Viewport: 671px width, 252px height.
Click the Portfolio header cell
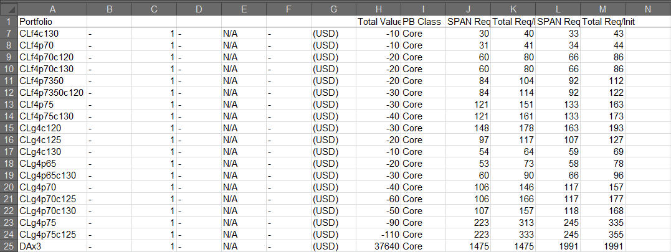pos(52,21)
